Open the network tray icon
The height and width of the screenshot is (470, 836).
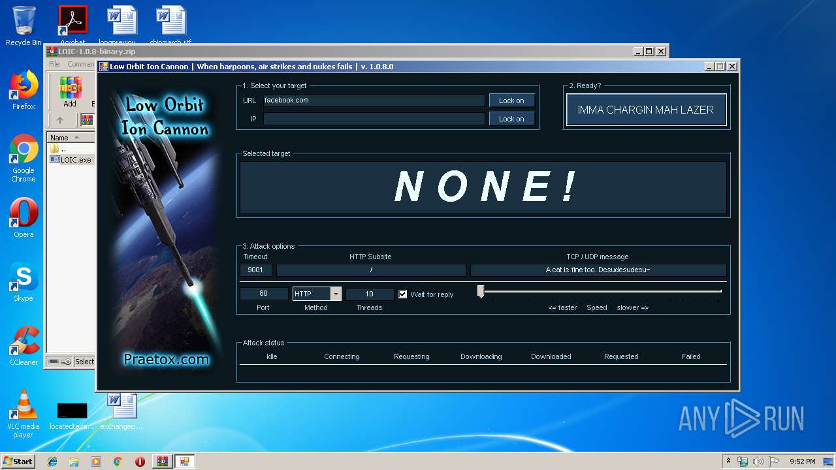743,462
